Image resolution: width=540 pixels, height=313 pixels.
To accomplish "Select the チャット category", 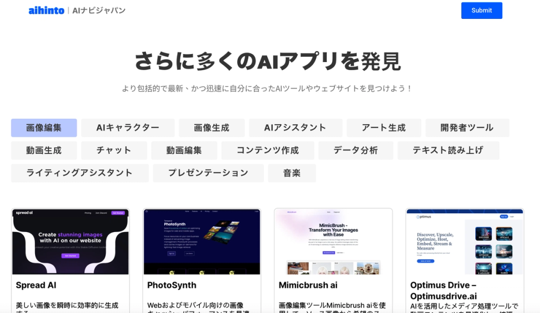I will [x=114, y=150].
